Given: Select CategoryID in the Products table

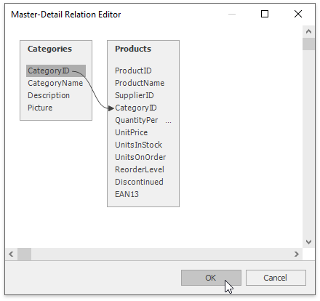Looking at the screenshot, I should click(x=136, y=108).
